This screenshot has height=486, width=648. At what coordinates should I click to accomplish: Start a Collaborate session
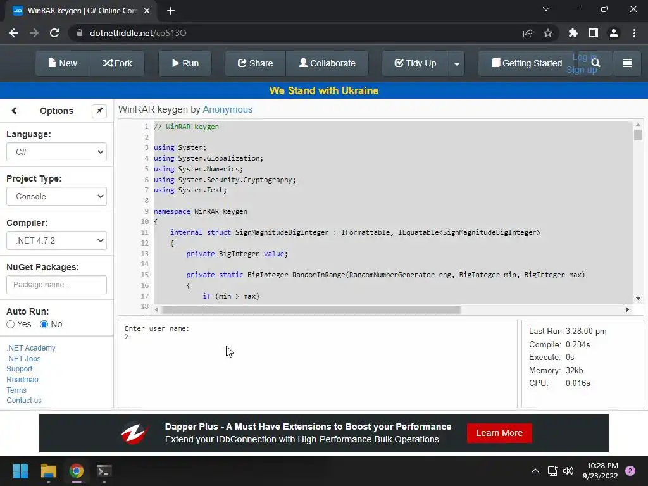pos(327,63)
